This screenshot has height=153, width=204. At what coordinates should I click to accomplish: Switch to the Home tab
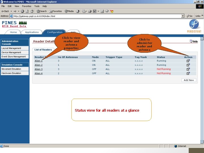13,32
